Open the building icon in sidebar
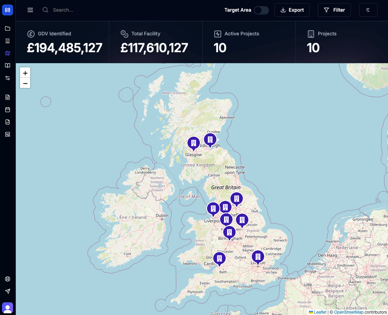388x315 pixels. 8,41
